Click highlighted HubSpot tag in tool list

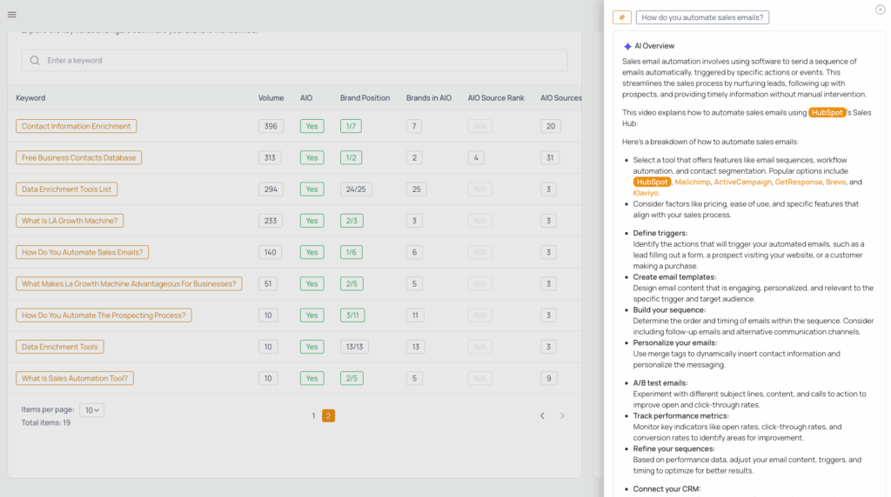(652, 182)
